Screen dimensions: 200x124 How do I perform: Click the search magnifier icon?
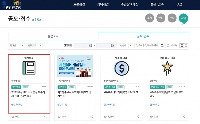coord(162,46)
